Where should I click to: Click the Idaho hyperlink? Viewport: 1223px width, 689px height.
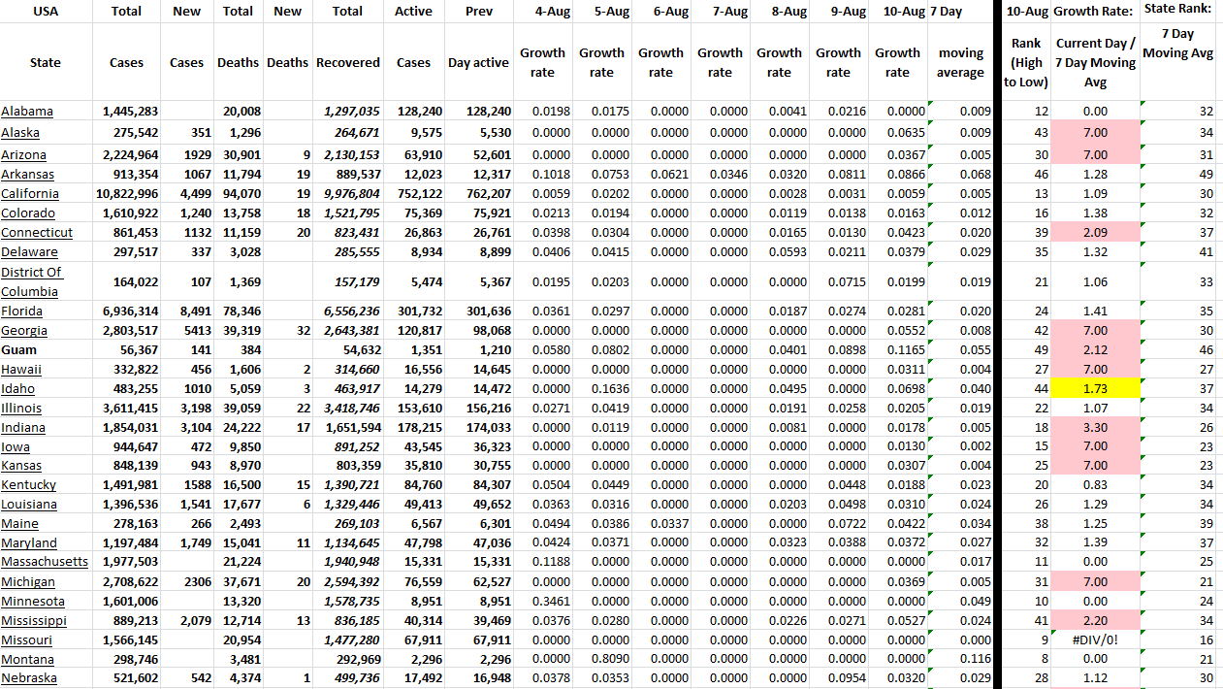(x=17, y=388)
